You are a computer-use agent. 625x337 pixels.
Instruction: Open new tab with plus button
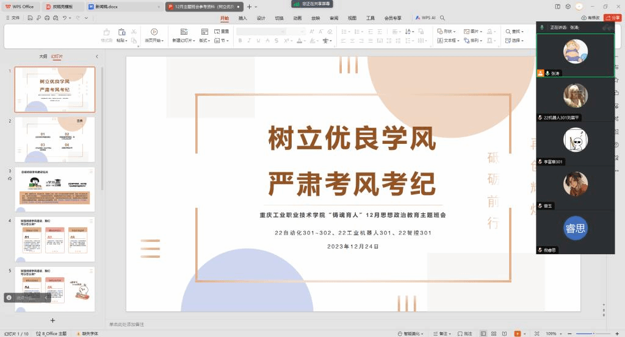[x=250, y=7]
